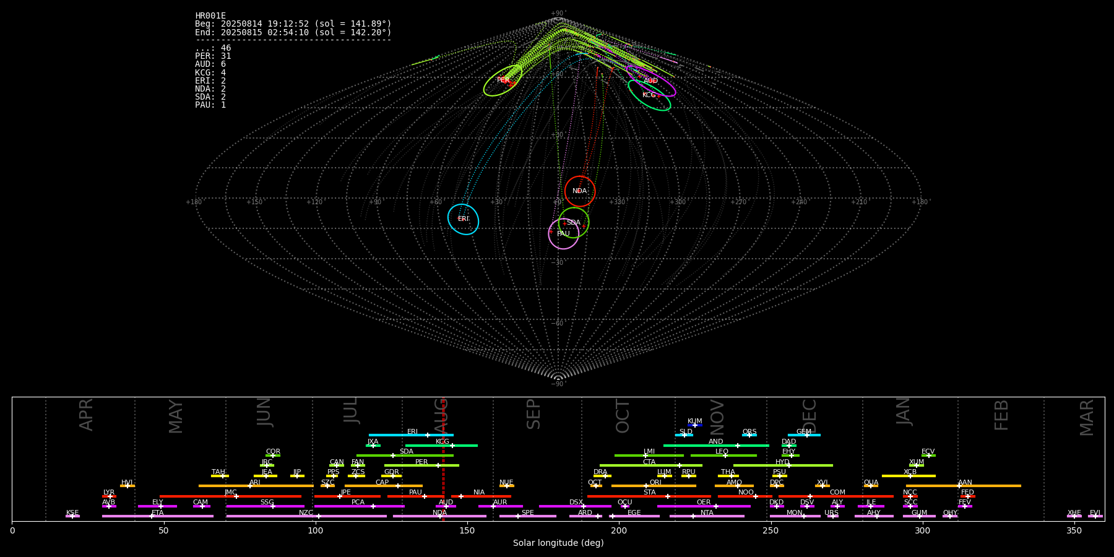Select the QUA shower bar in the timeline
The image size is (1114, 557).
pos(871,486)
